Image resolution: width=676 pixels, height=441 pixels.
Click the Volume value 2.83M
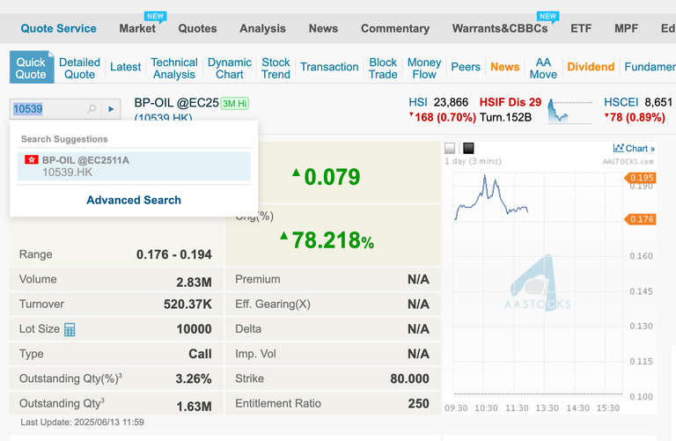194,283
